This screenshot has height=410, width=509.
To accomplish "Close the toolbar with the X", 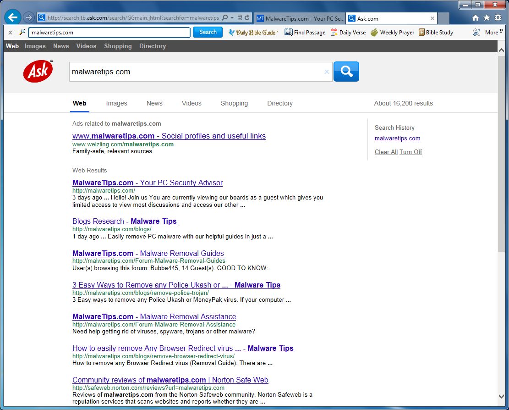I will click(10, 33).
